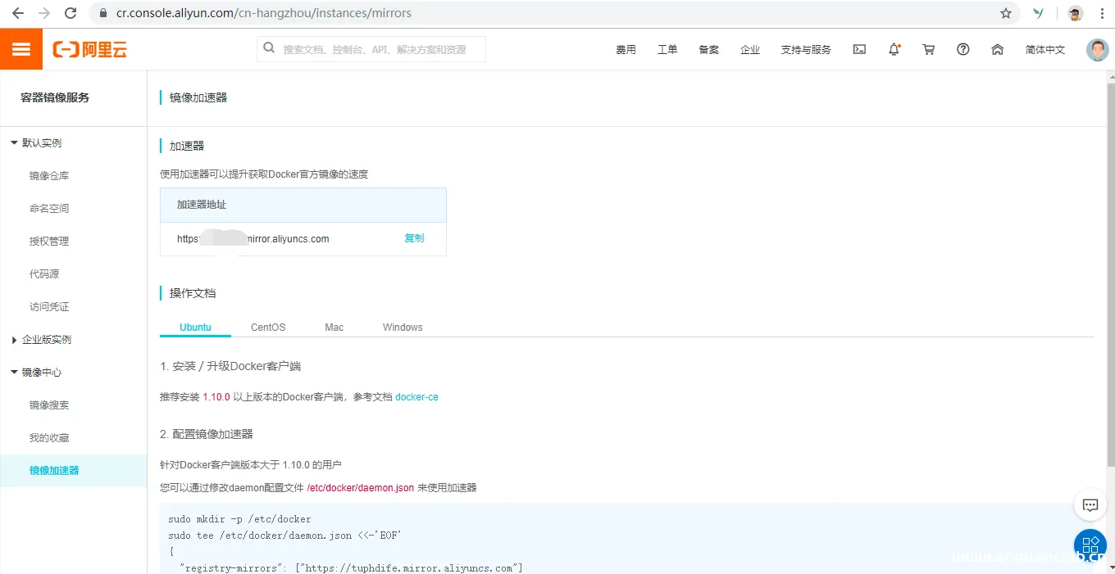Click the 容器镜像服务 sidebar title
The height and width of the screenshot is (574, 1115).
pos(55,97)
